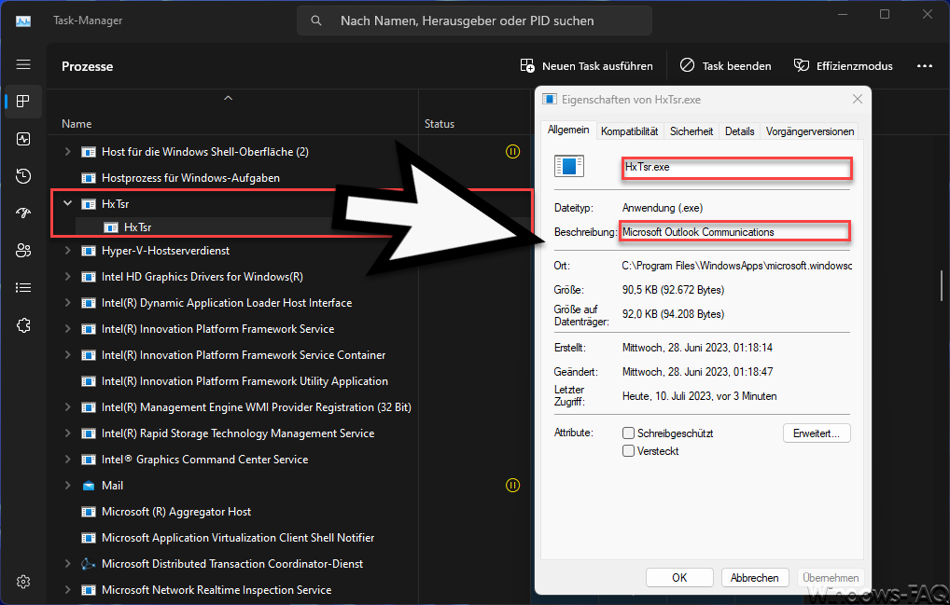Click the Mail envelope process icon

click(89, 485)
